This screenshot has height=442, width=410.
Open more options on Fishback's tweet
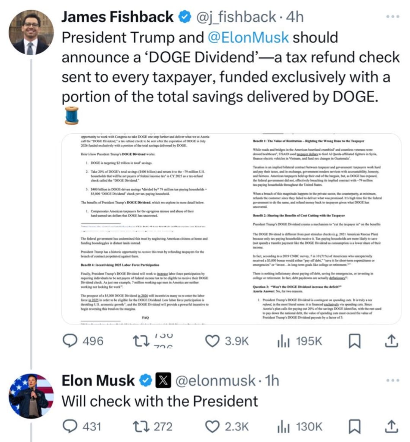pyautogui.click(x=392, y=17)
